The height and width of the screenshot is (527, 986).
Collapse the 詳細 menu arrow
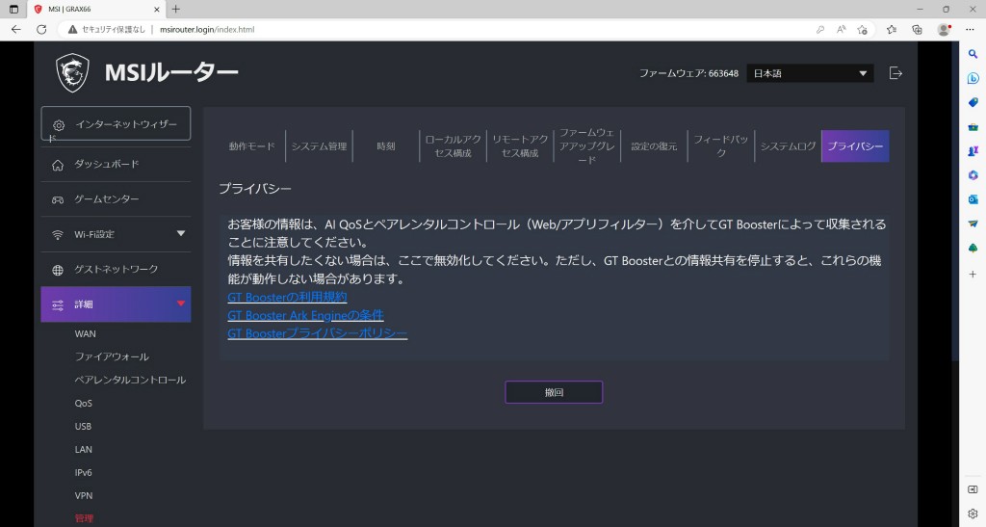coord(181,304)
